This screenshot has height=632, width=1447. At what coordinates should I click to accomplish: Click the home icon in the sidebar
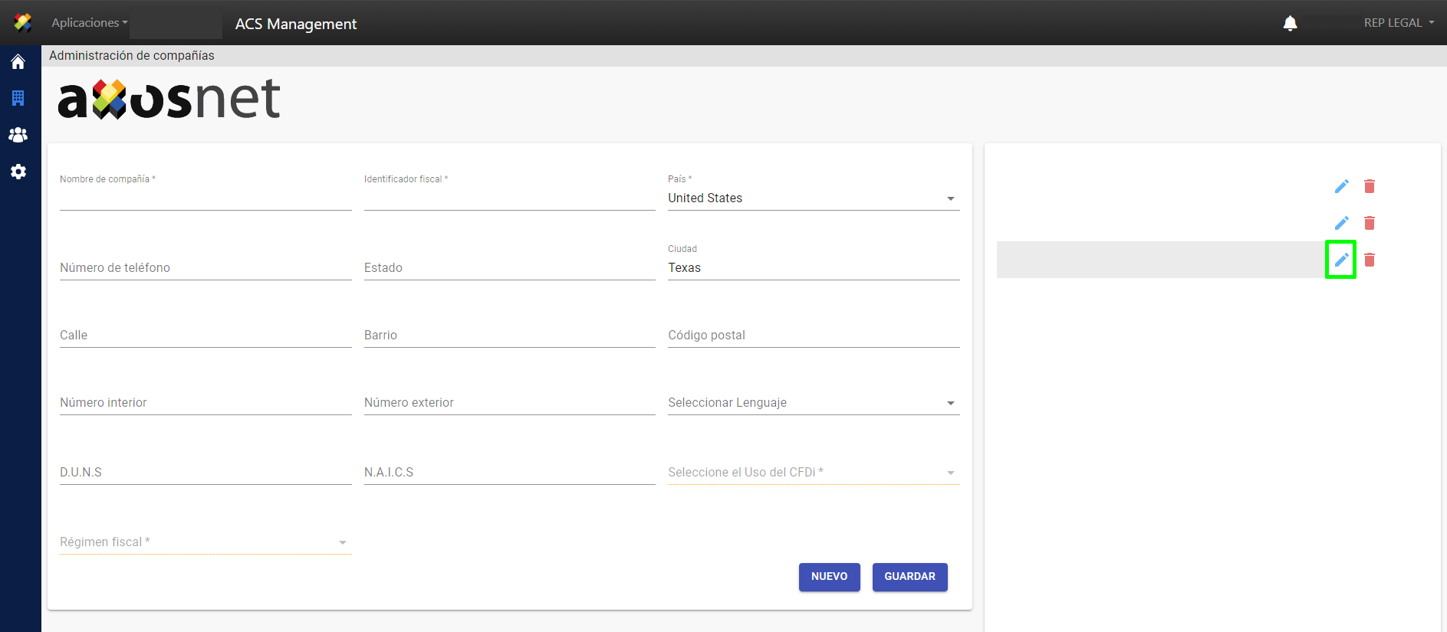pyautogui.click(x=18, y=62)
